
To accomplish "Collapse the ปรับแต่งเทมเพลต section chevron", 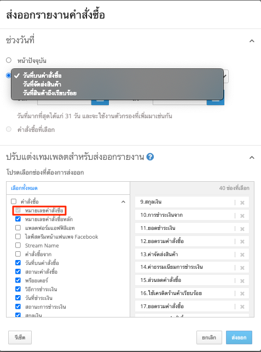I will tap(252, 157).
